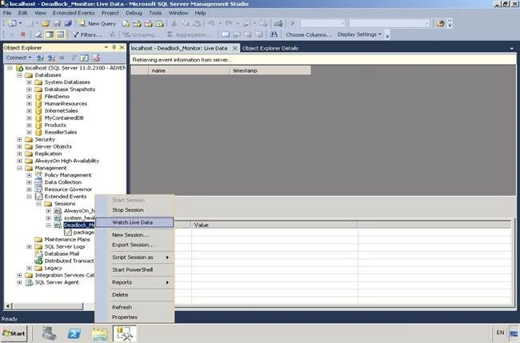
Task: Select the Maintenance Plans folder
Action: click(67, 239)
